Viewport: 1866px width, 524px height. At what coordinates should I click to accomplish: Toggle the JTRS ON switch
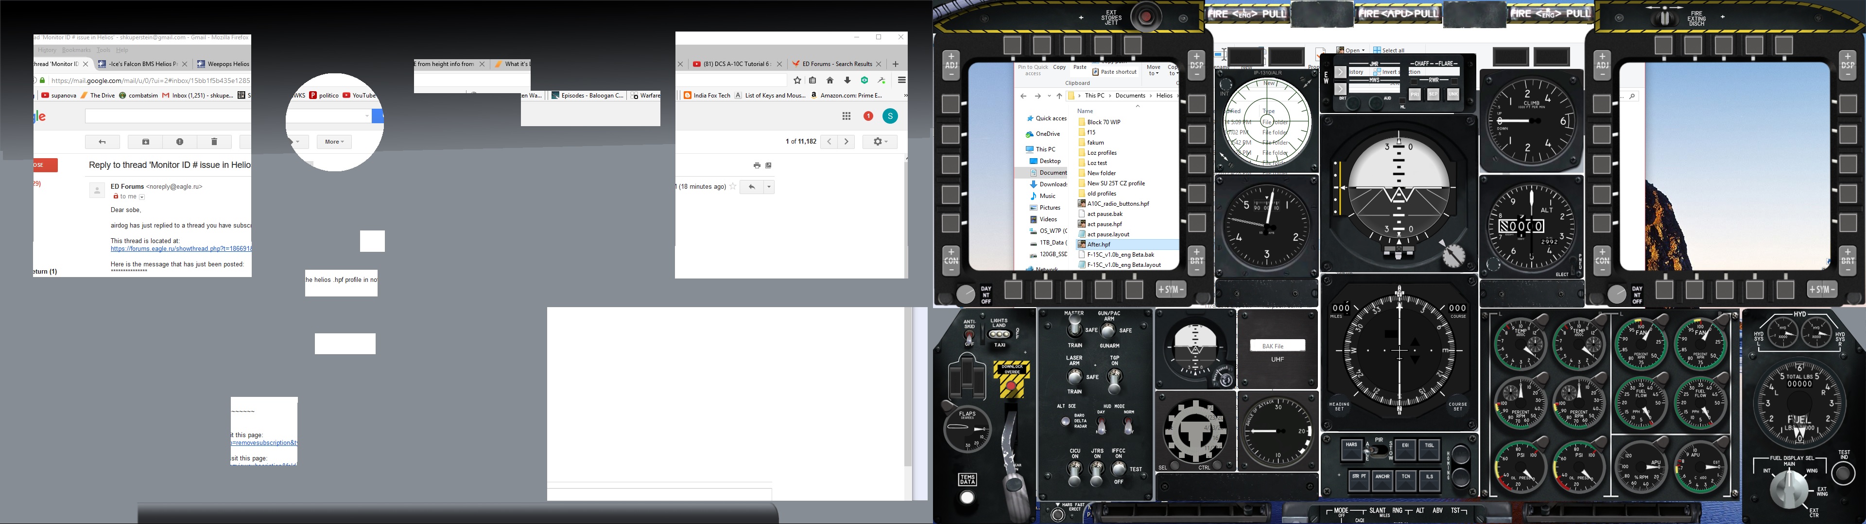1097,474
